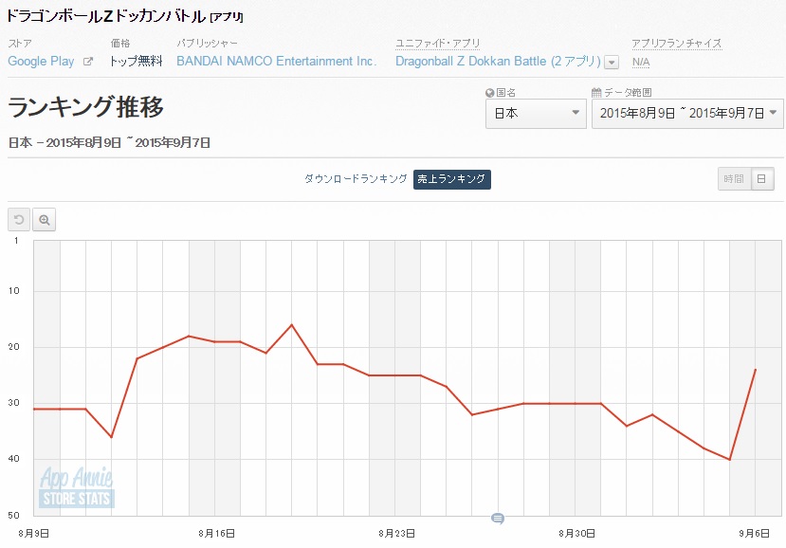
Task: Click the 8月9日 axis label
Action: coord(33,534)
